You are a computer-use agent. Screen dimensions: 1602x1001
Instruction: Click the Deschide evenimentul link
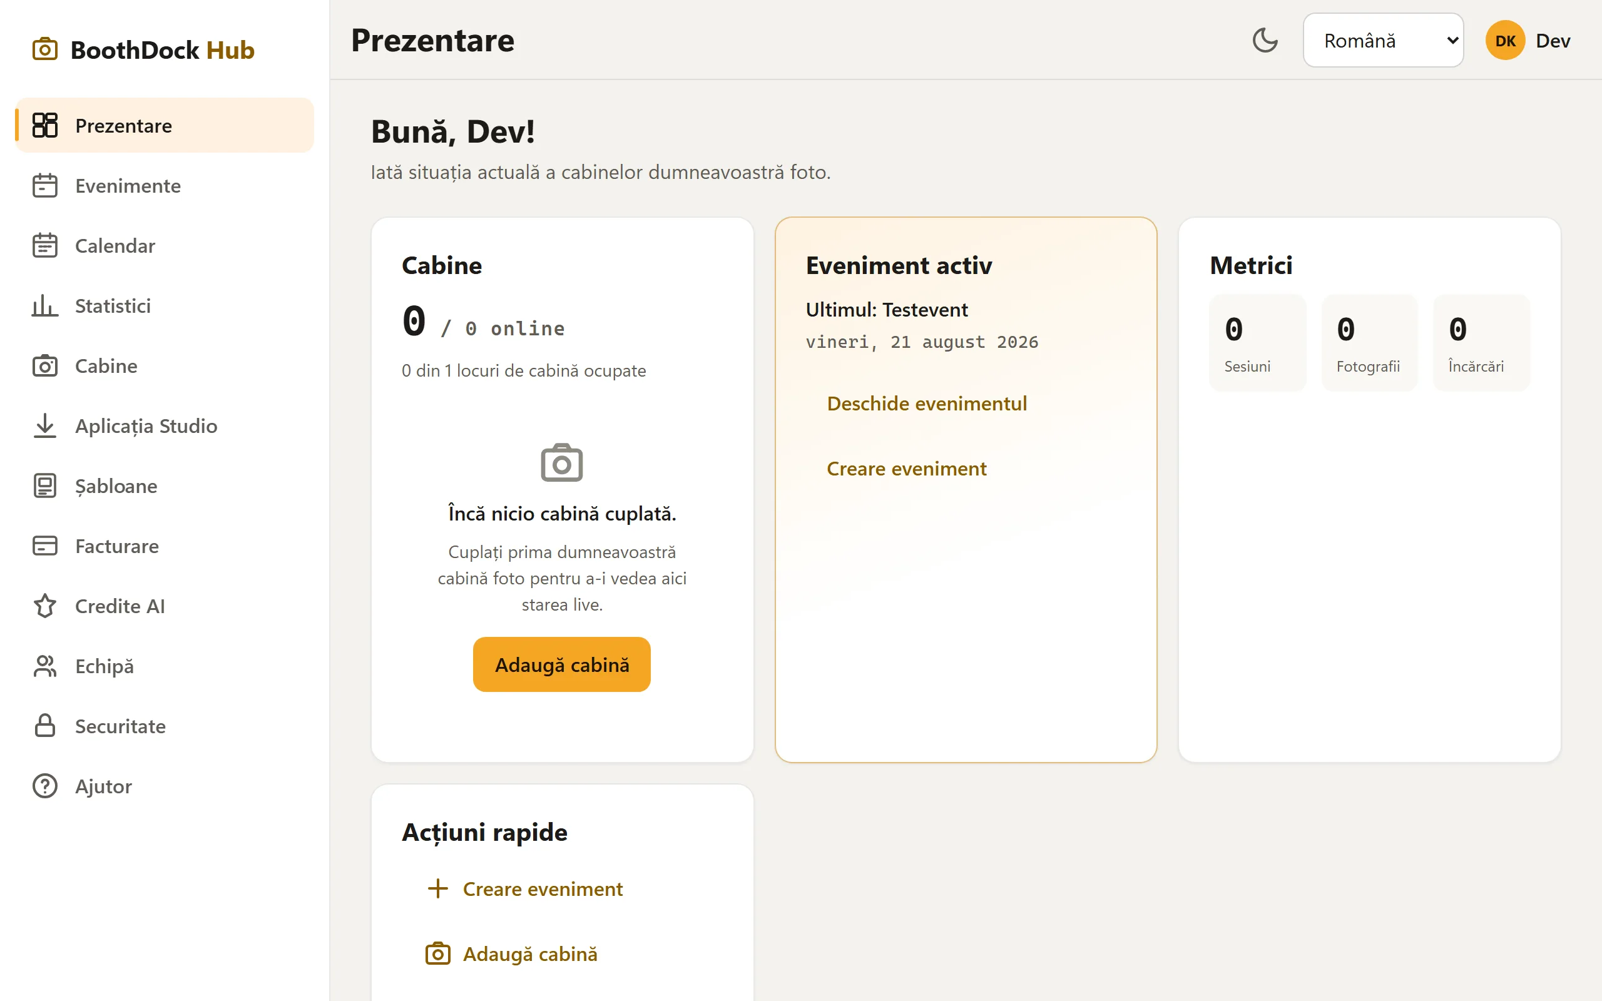pyautogui.click(x=927, y=403)
